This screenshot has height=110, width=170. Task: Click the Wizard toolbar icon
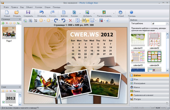click(x=121, y=12)
